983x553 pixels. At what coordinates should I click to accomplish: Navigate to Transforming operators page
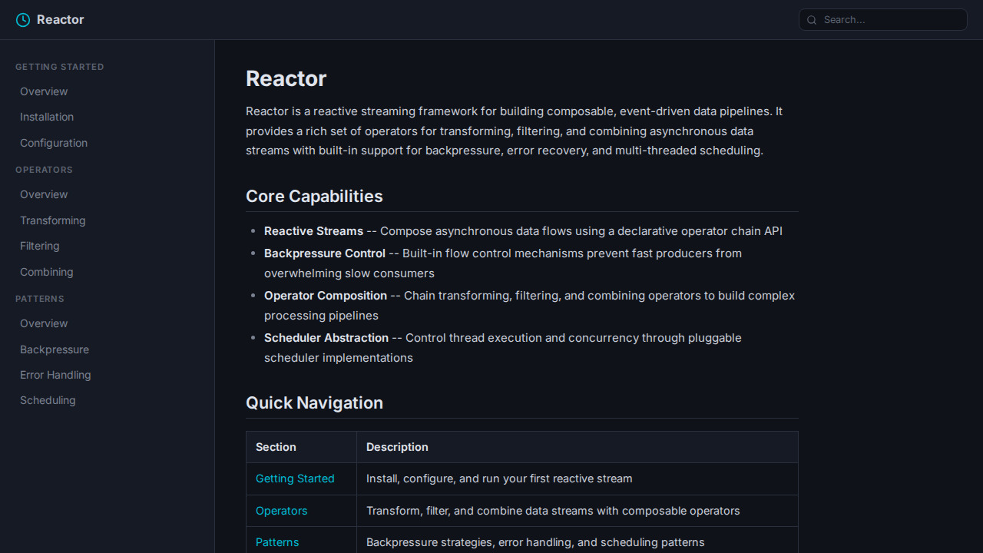[x=53, y=220]
